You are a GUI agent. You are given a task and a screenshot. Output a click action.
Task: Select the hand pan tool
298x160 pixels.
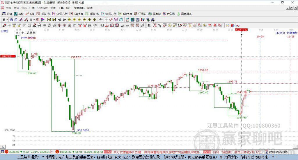101,20
